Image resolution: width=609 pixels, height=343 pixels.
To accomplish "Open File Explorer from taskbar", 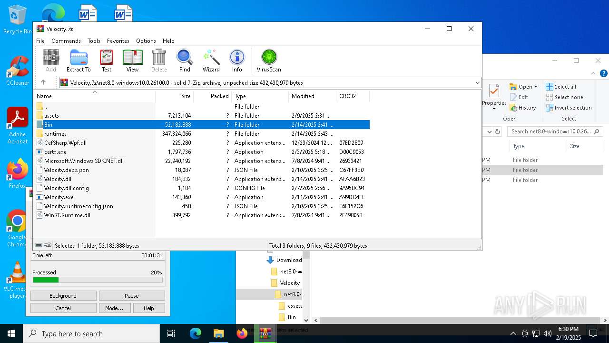I will pyautogui.click(x=218, y=333).
